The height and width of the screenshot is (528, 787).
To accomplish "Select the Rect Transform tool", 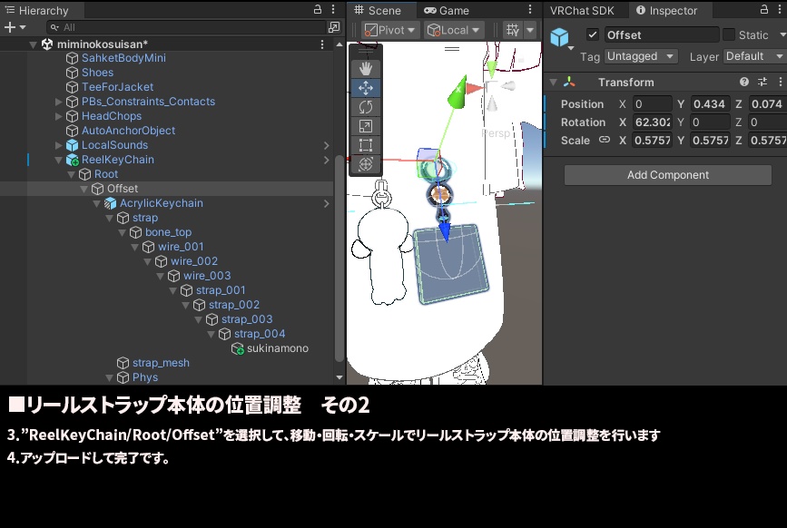I will pyautogui.click(x=365, y=142).
